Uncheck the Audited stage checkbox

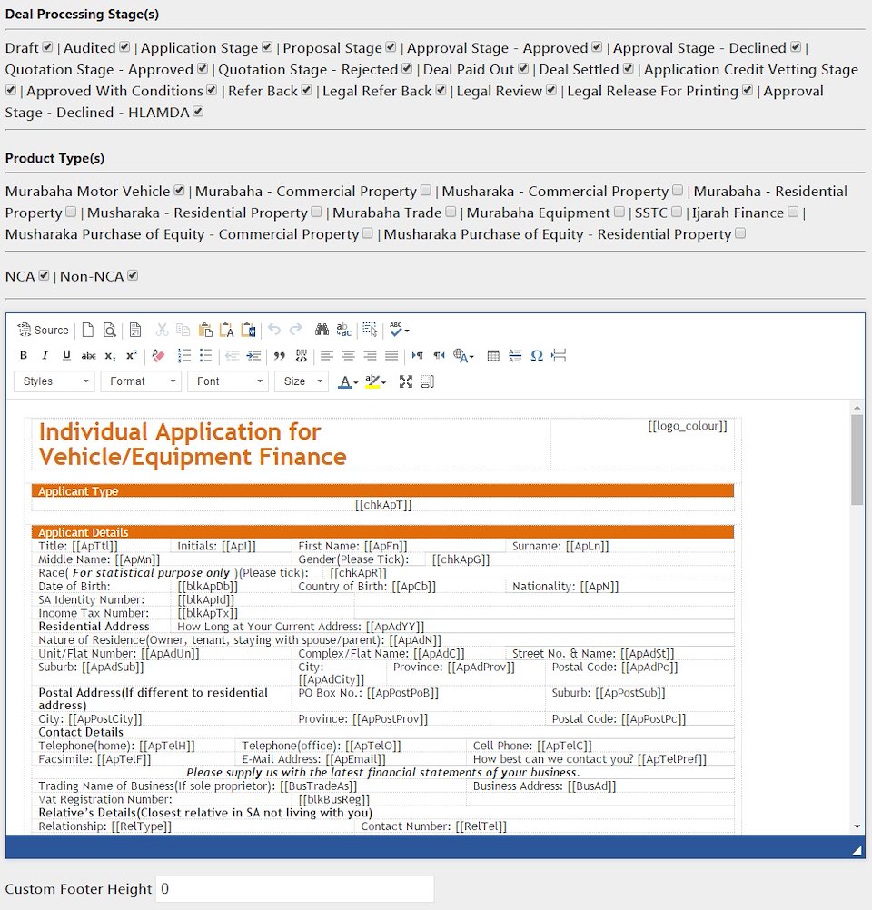pyautogui.click(x=124, y=47)
